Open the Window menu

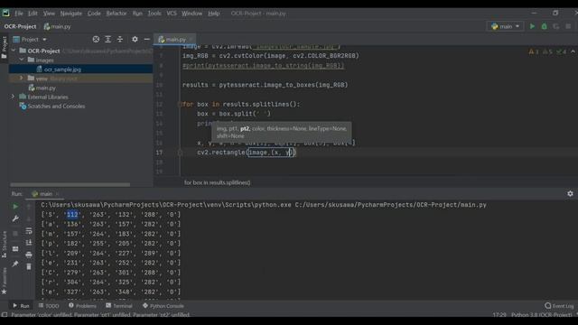point(191,14)
